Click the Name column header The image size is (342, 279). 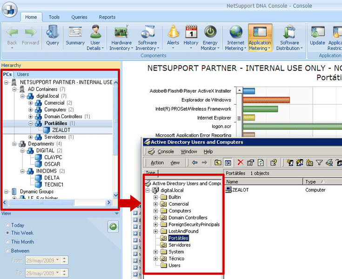pyautogui.click(x=263, y=182)
